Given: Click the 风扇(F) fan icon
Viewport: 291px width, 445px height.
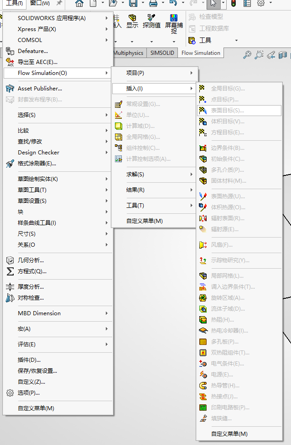Looking at the screenshot, I should [x=203, y=244].
